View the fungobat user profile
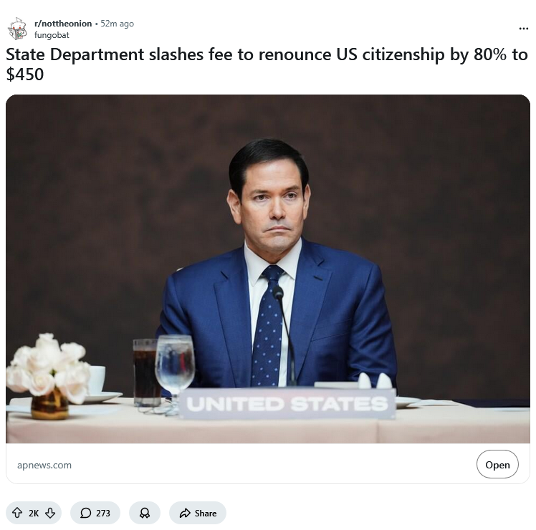The height and width of the screenshot is (530, 536). click(x=52, y=35)
